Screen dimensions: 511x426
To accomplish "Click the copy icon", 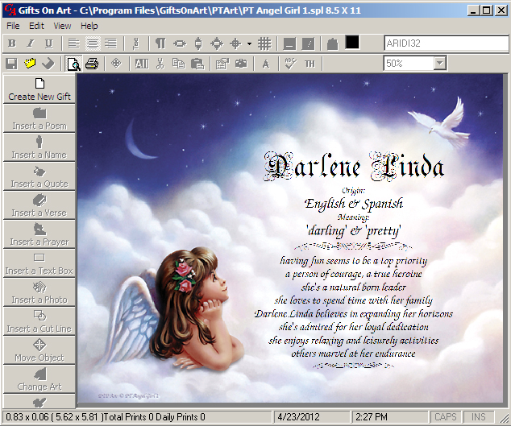I will click(x=179, y=64).
